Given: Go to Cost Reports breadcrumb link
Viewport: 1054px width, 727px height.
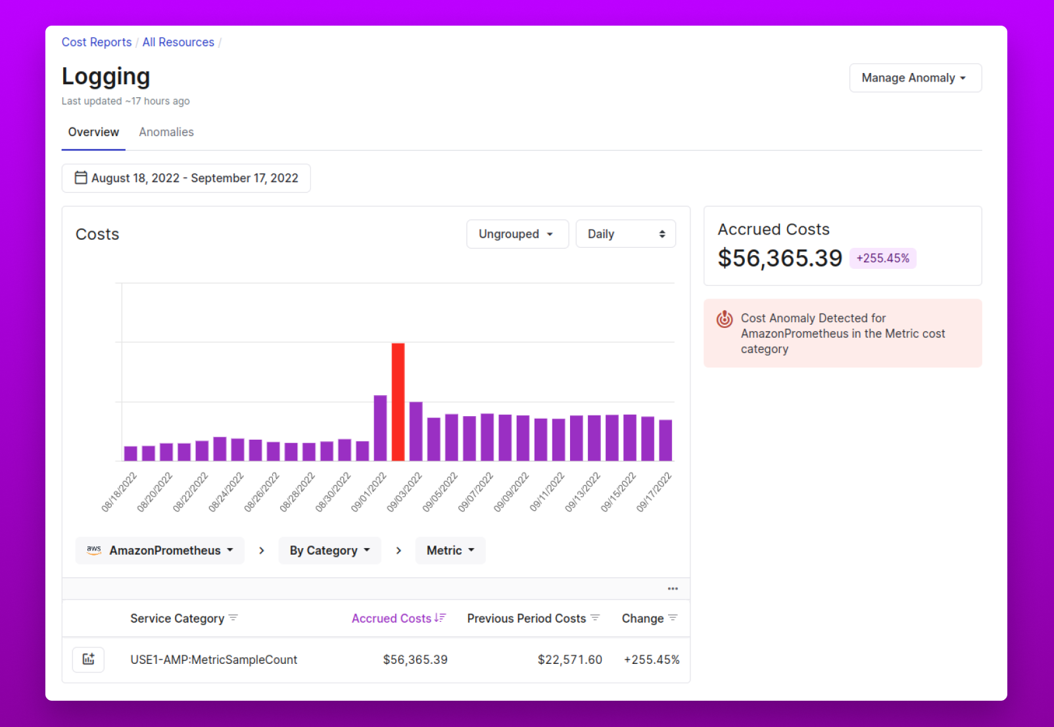Looking at the screenshot, I should tap(97, 42).
